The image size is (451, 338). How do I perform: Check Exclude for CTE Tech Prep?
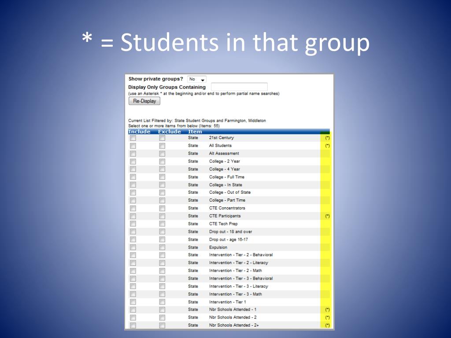click(162, 224)
